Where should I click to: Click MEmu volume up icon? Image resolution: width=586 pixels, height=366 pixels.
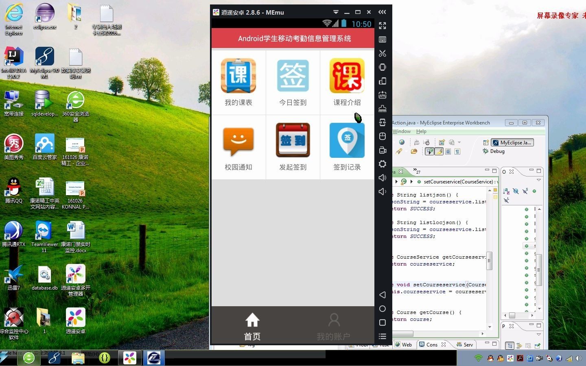383,178
